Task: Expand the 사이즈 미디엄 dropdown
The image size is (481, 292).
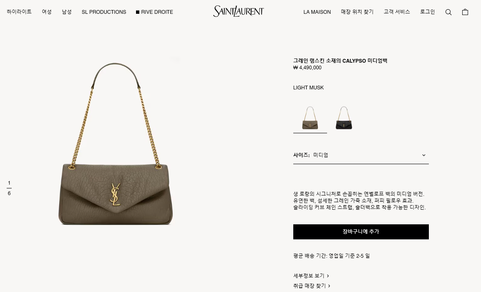Action: point(361,155)
